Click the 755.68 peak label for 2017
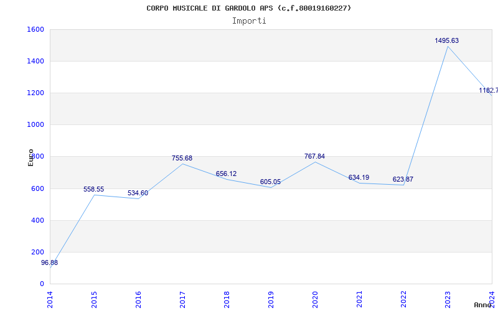Image resolution: width=498 pixels, height=311 pixels. 182,159
